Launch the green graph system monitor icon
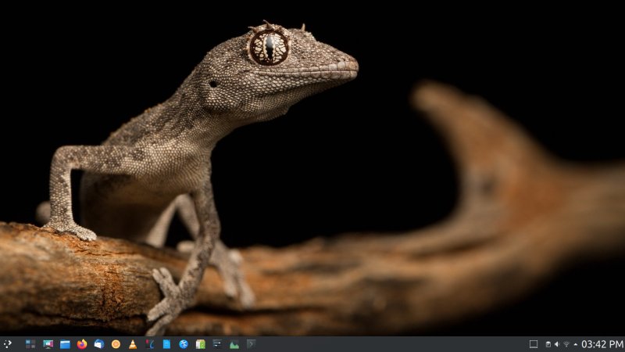The image size is (625, 352). [x=234, y=344]
